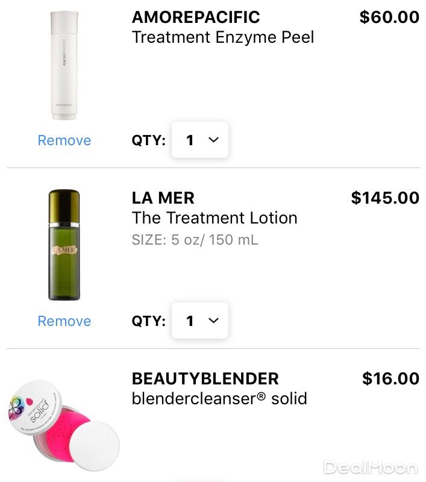Tap the white AMOREPACIFIC bottle image

pos(63,65)
